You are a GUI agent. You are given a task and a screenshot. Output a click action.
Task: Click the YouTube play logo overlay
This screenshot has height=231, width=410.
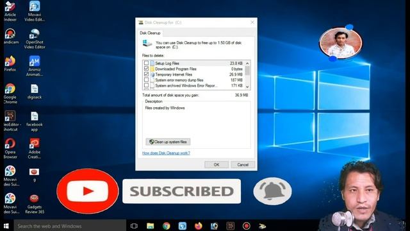pyautogui.click(x=88, y=191)
